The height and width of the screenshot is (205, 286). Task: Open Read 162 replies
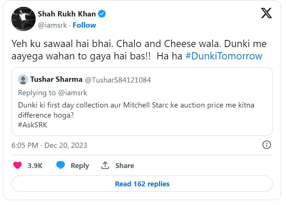pyautogui.click(x=142, y=184)
